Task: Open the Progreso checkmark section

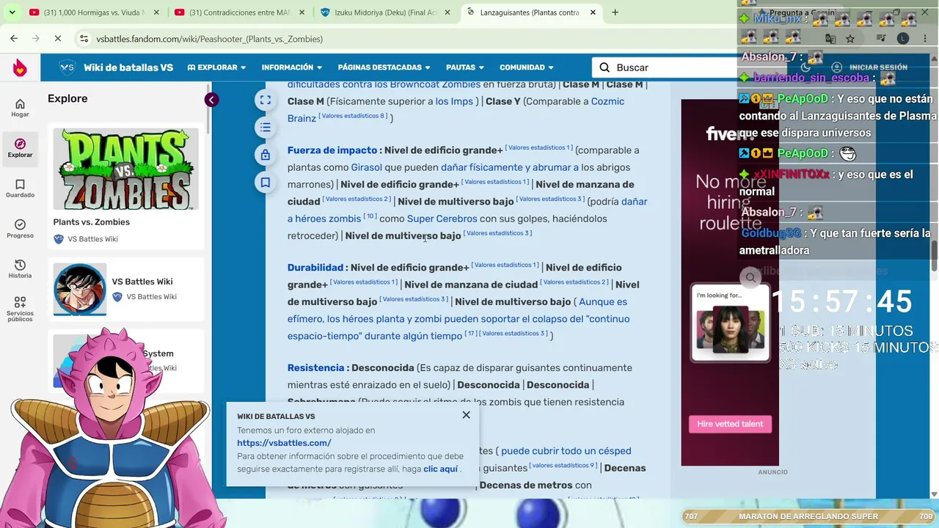Action: click(20, 228)
